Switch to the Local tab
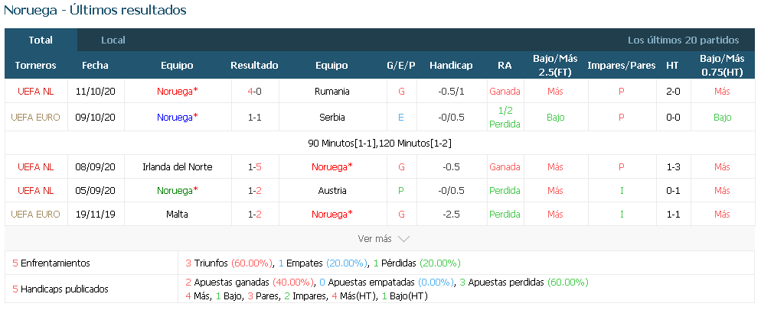This screenshot has width=761, height=310. (113, 40)
